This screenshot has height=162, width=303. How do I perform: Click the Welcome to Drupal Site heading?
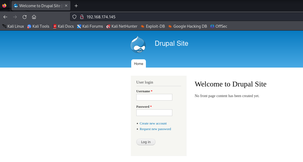click(x=230, y=84)
